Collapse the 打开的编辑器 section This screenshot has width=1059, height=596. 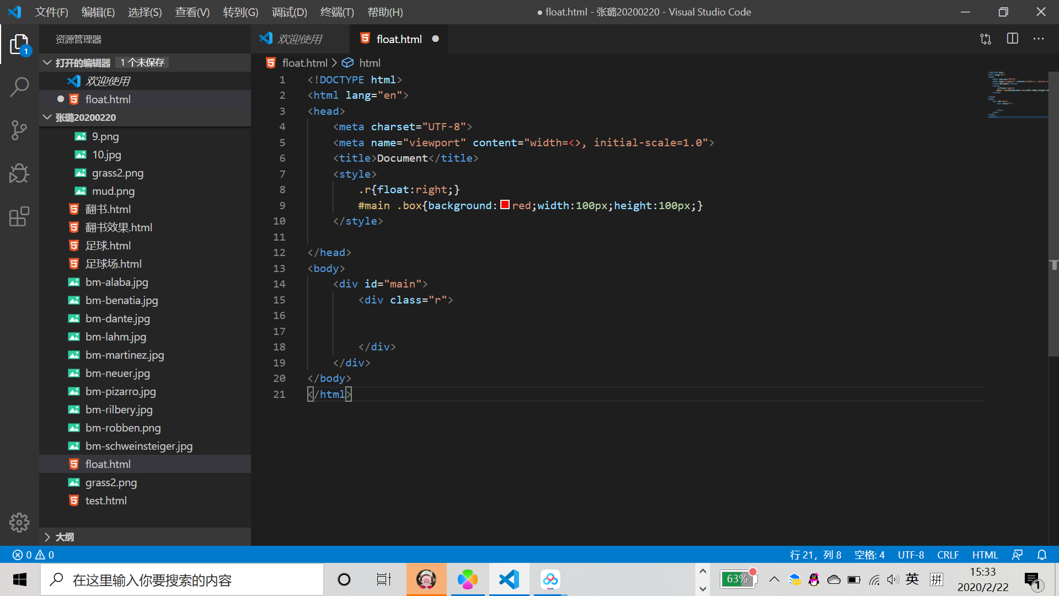(82, 62)
